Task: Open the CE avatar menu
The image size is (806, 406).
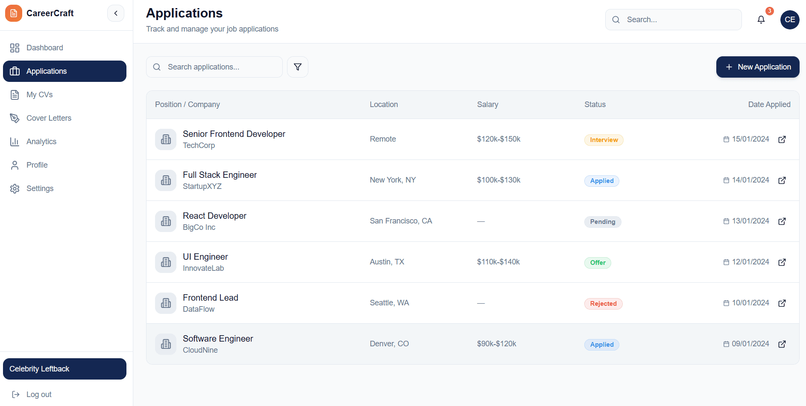Action: pos(790,20)
